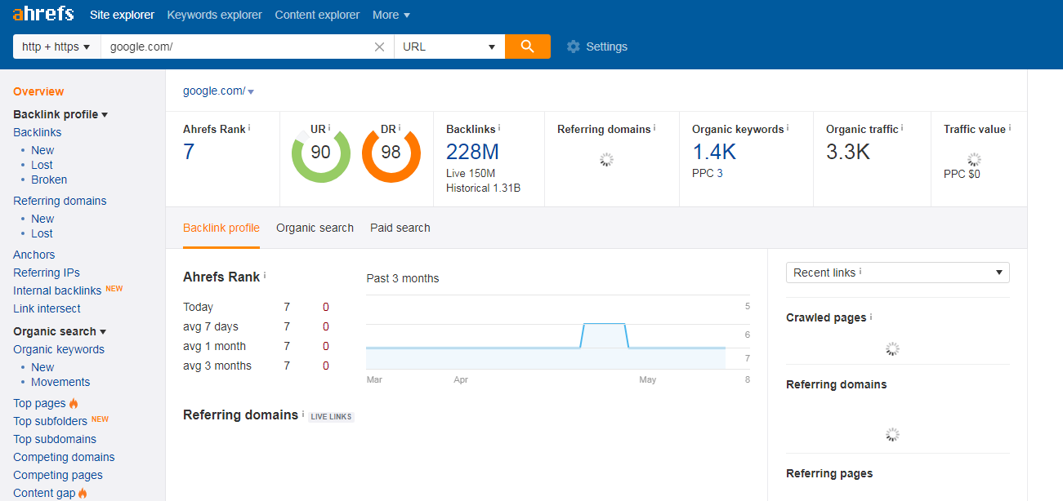1063x501 pixels.
Task: Click the 3.3K organic traffic value
Action: (x=848, y=152)
